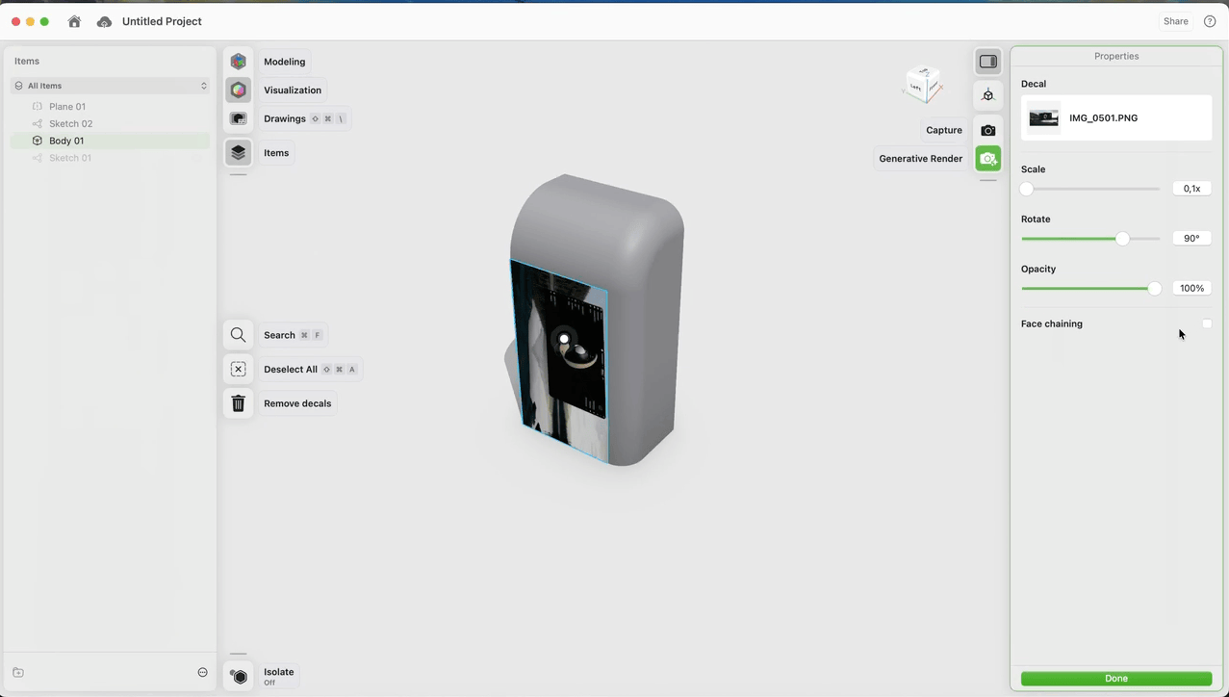Toggle Isolate mode icon

click(x=239, y=677)
